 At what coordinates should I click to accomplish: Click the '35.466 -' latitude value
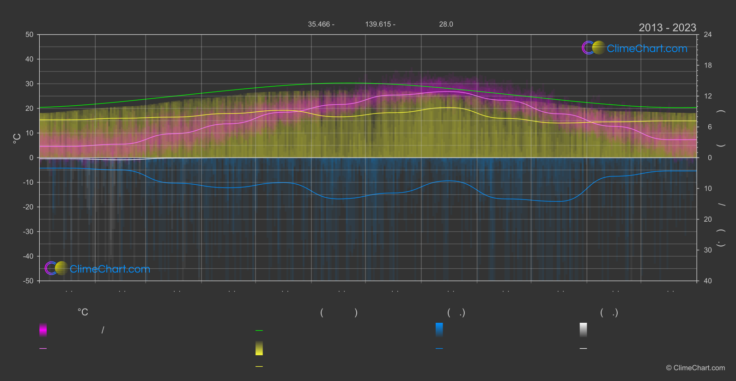point(321,24)
